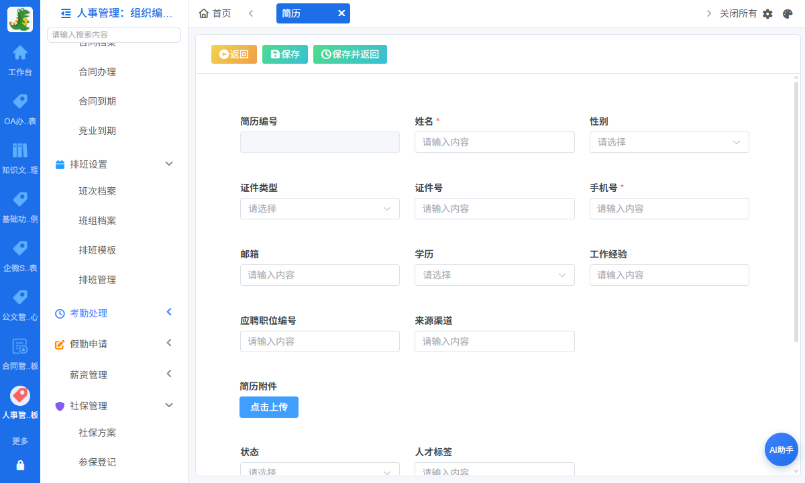Open the 证件类型 dropdown
Viewport: 805px width, 483px height.
[320, 209]
